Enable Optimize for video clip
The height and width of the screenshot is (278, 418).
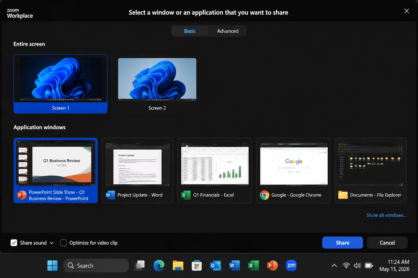click(x=63, y=243)
